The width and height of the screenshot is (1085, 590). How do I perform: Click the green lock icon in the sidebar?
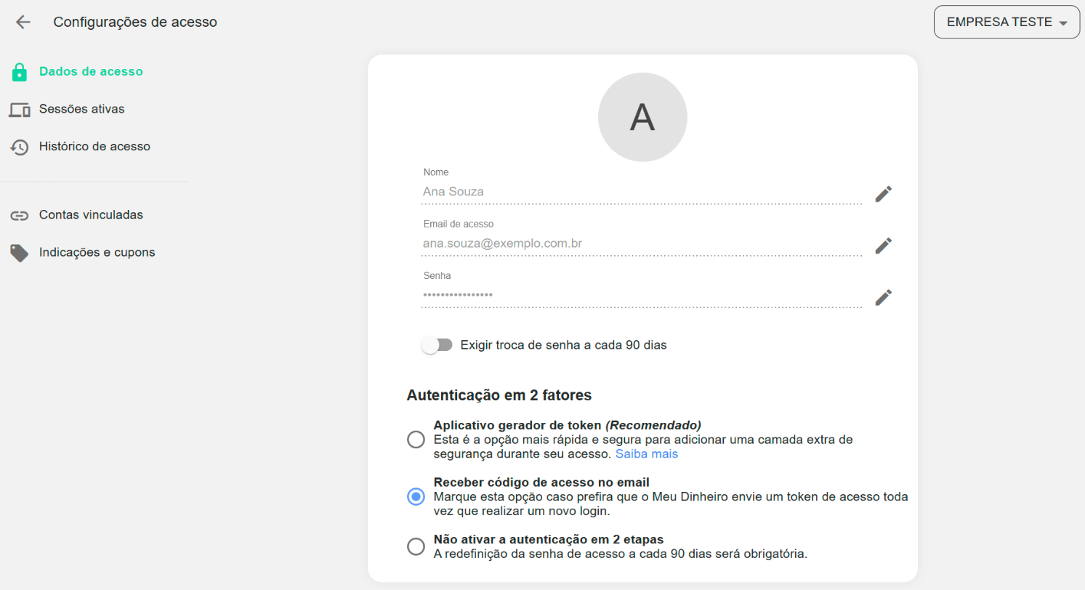point(19,72)
